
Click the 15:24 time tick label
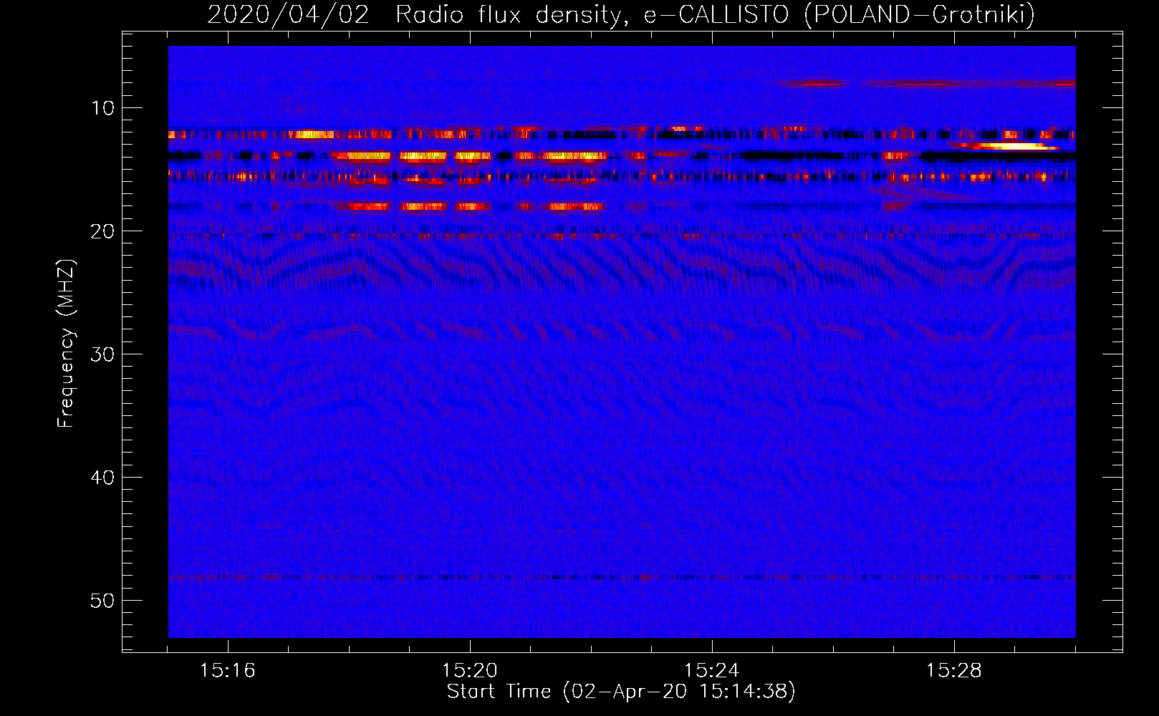point(711,671)
